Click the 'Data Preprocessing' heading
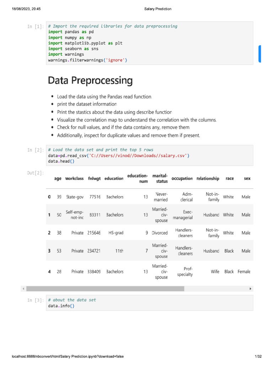 (90, 81)
